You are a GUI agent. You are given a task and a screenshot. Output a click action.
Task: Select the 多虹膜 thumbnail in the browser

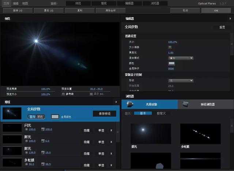[200, 134]
